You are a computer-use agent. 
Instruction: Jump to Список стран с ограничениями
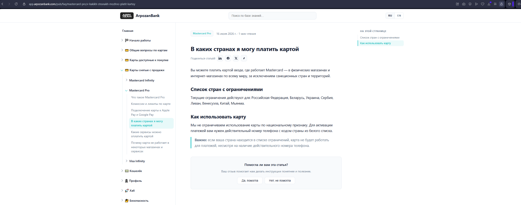(380, 38)
